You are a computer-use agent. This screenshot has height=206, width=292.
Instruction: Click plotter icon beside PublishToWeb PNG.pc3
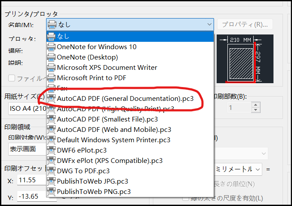(x=51, y=192)
